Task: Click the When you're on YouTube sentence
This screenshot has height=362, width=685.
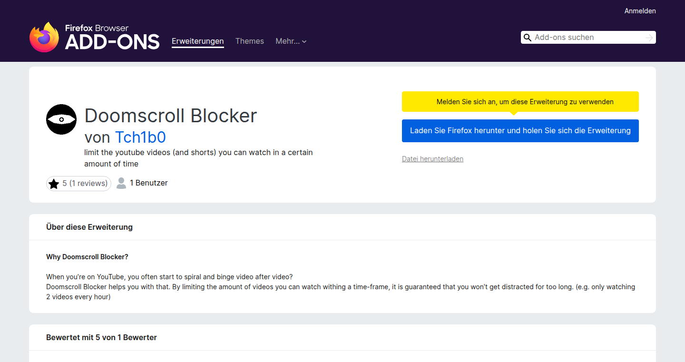Action: point(169,277)
